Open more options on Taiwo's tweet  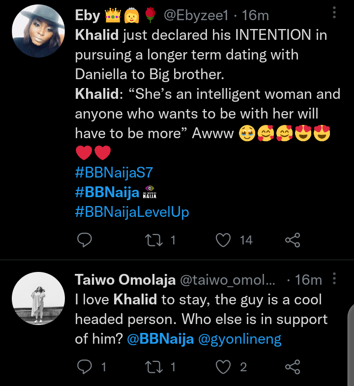click(335, 279)
